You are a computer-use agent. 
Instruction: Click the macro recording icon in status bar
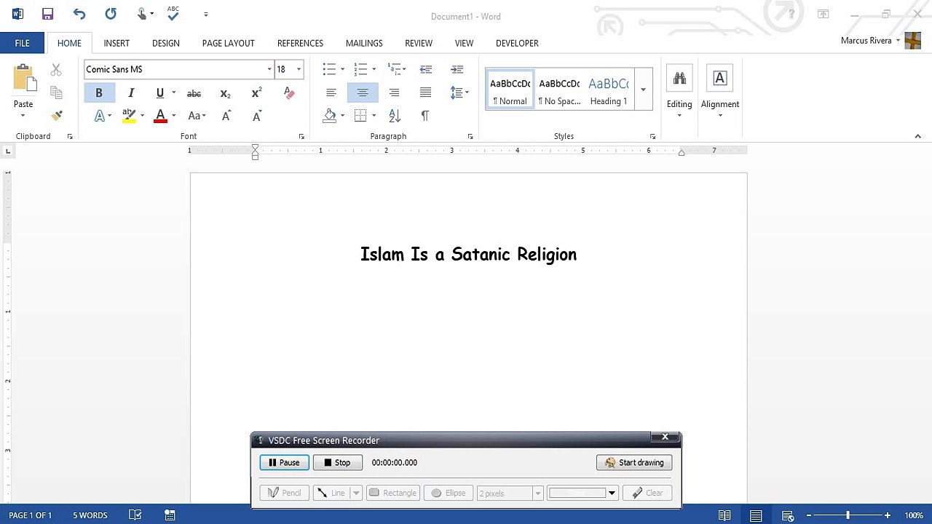click(x=170, y=515)
